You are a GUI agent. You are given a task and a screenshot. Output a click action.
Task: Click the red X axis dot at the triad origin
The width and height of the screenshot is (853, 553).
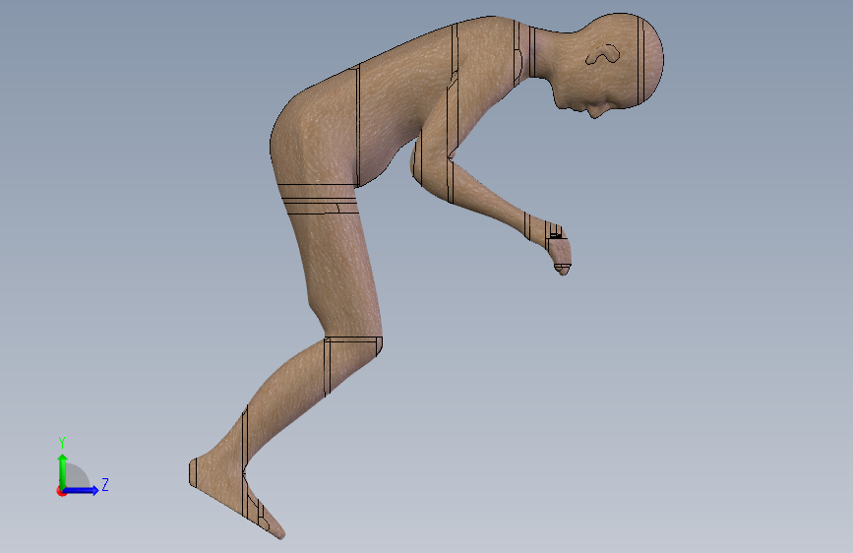point(61,491)
